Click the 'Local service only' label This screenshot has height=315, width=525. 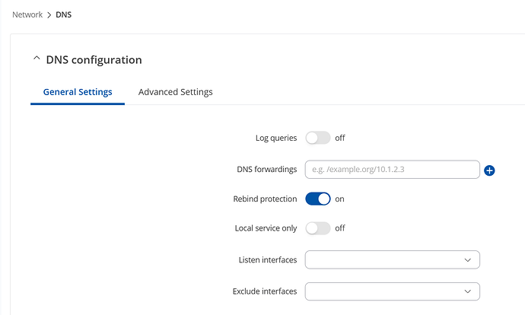266,228
